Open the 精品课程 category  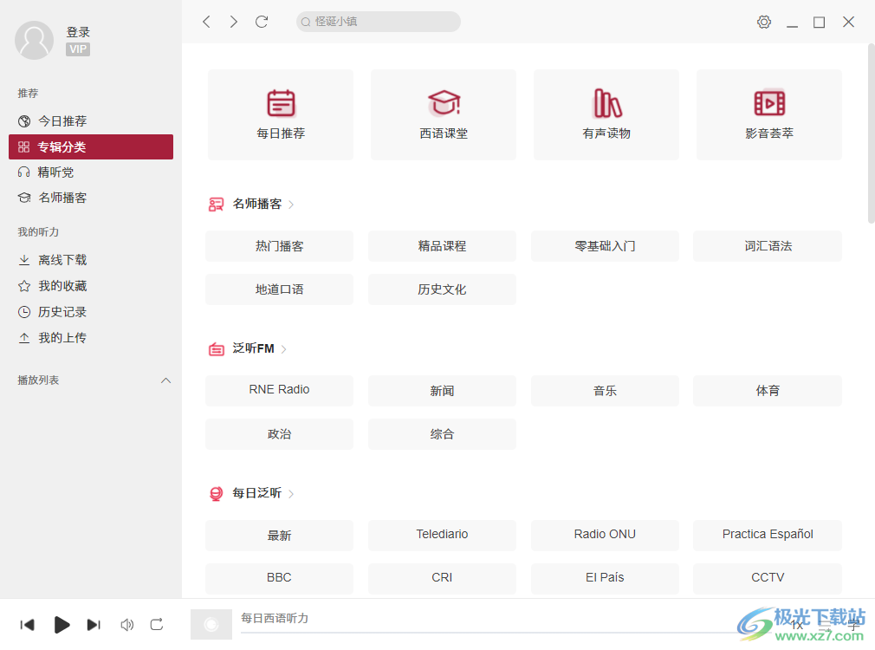tap(442, 246)
